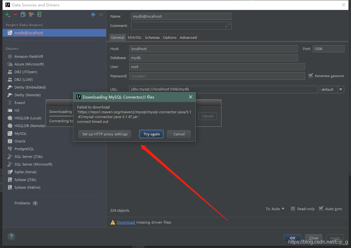Click the Download missing driver link
Image resolution: width=351 pixels, height=248 pixels.
(x=126, y=222)
